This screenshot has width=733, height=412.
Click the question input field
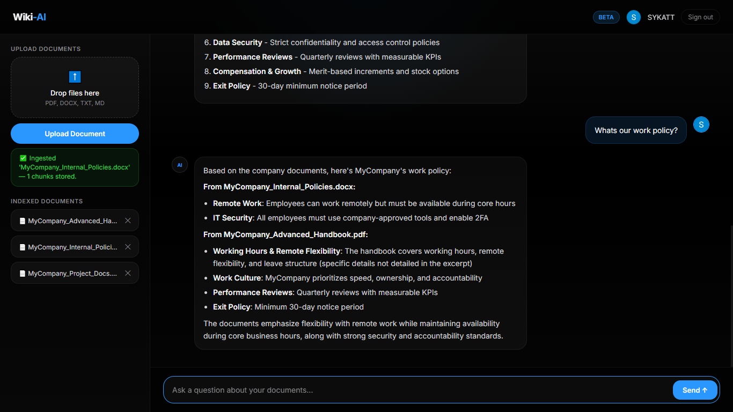click(376, 389)
